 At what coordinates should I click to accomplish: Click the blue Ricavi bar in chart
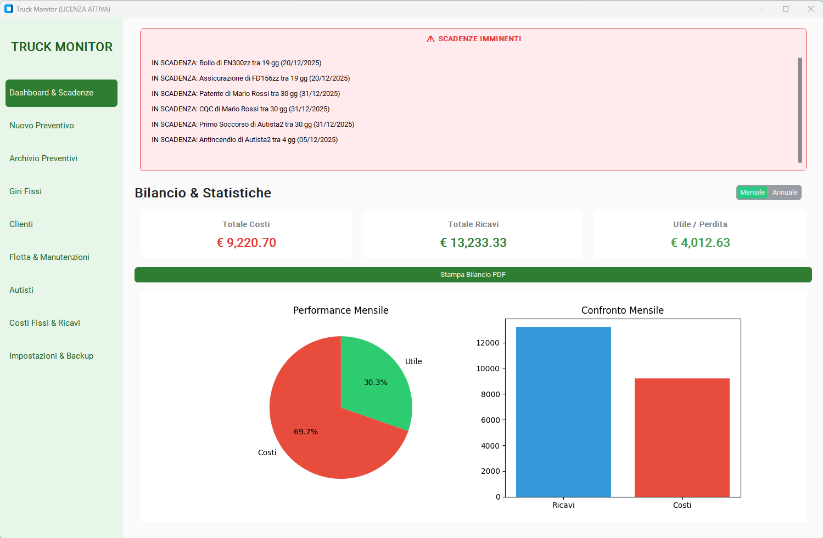563,411
